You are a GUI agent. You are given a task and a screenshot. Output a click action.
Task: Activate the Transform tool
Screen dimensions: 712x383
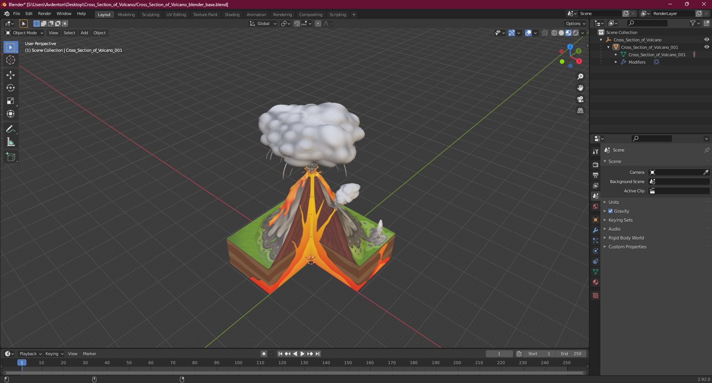click(11, 114)
